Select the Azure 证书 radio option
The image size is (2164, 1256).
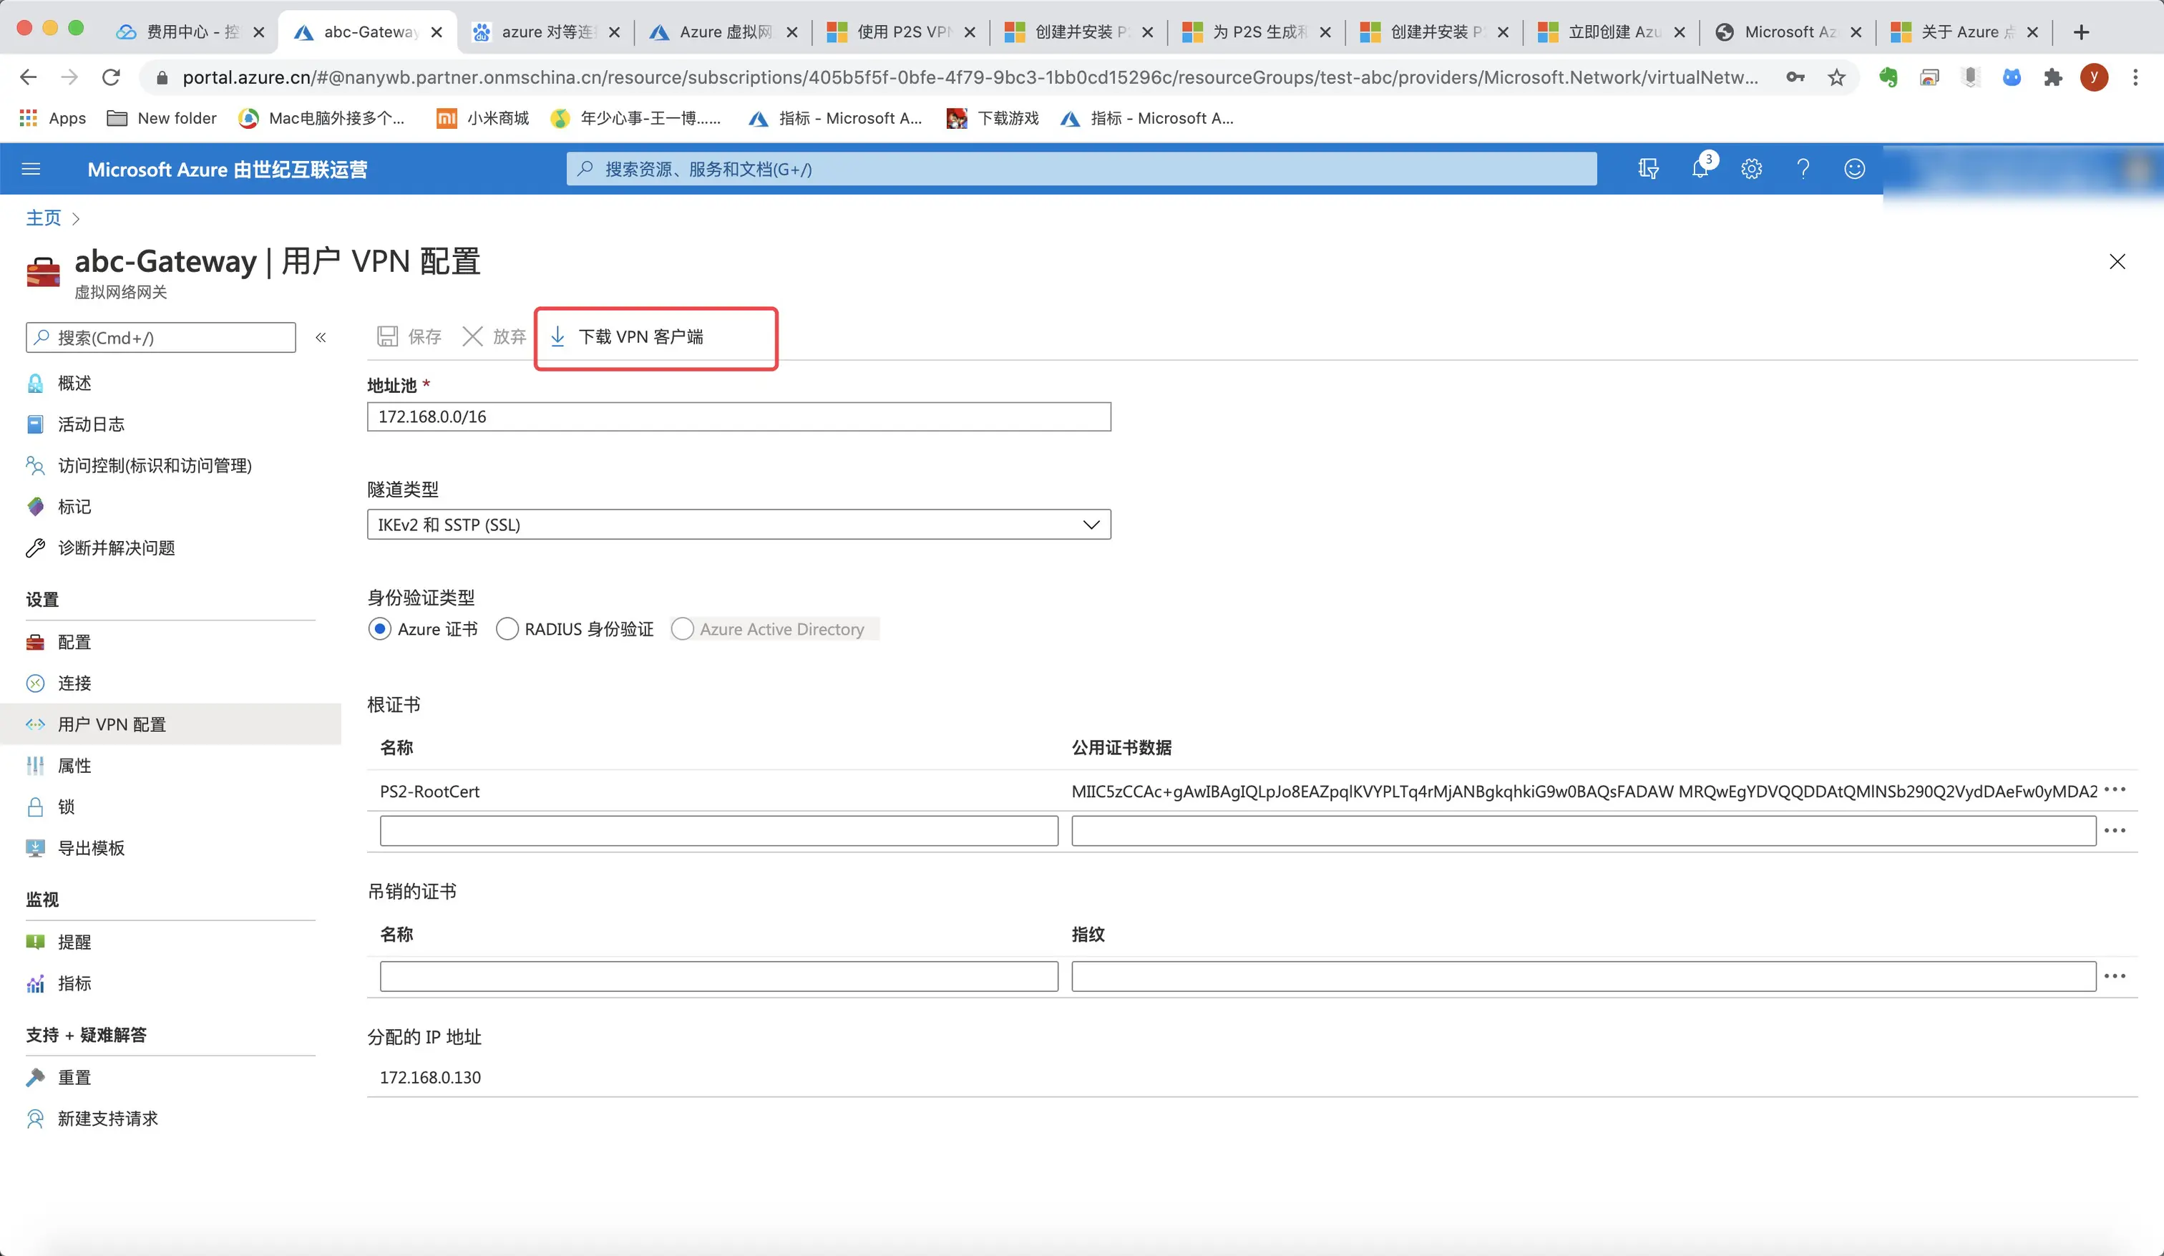[379, 630]
